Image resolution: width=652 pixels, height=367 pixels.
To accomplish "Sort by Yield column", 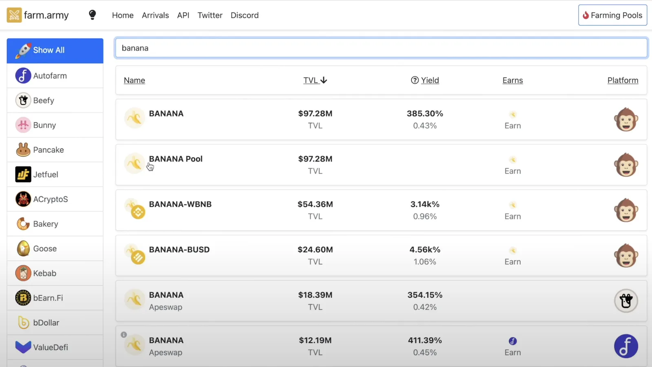I will [430, 80].
